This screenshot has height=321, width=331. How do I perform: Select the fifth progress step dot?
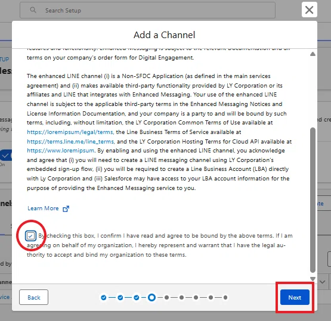pos(167,297)
